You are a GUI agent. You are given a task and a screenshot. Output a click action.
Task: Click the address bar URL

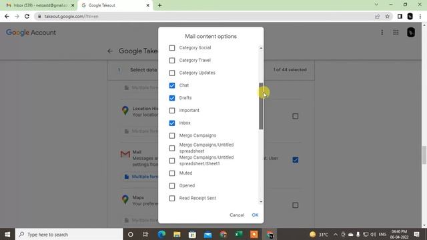(71, 16)
